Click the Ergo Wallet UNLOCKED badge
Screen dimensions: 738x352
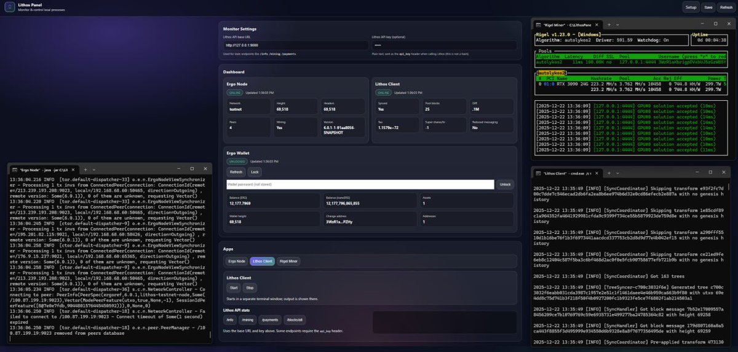click(x=237, y=161)
